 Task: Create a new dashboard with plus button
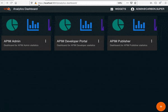(161, 106)
